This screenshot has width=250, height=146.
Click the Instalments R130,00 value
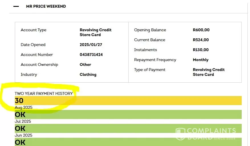(x=201, y=50)
